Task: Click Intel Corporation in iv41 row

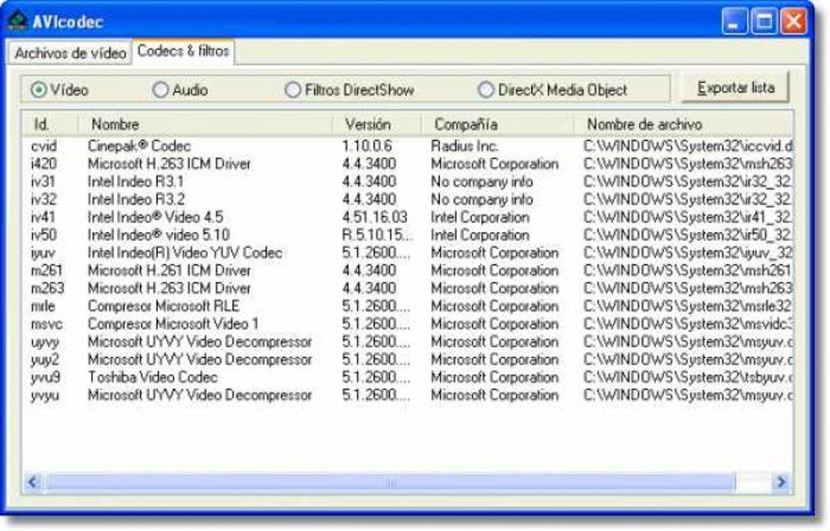Action: pyautogui.click(x=479, y=217)
